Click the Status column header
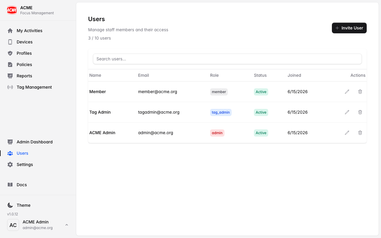381x238 pixels. [260, 75]
